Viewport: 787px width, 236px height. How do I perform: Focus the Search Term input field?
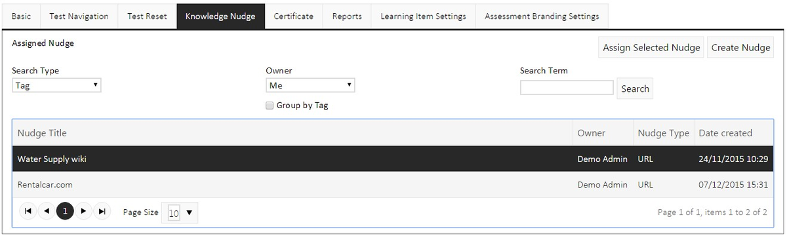coord(567,88)
